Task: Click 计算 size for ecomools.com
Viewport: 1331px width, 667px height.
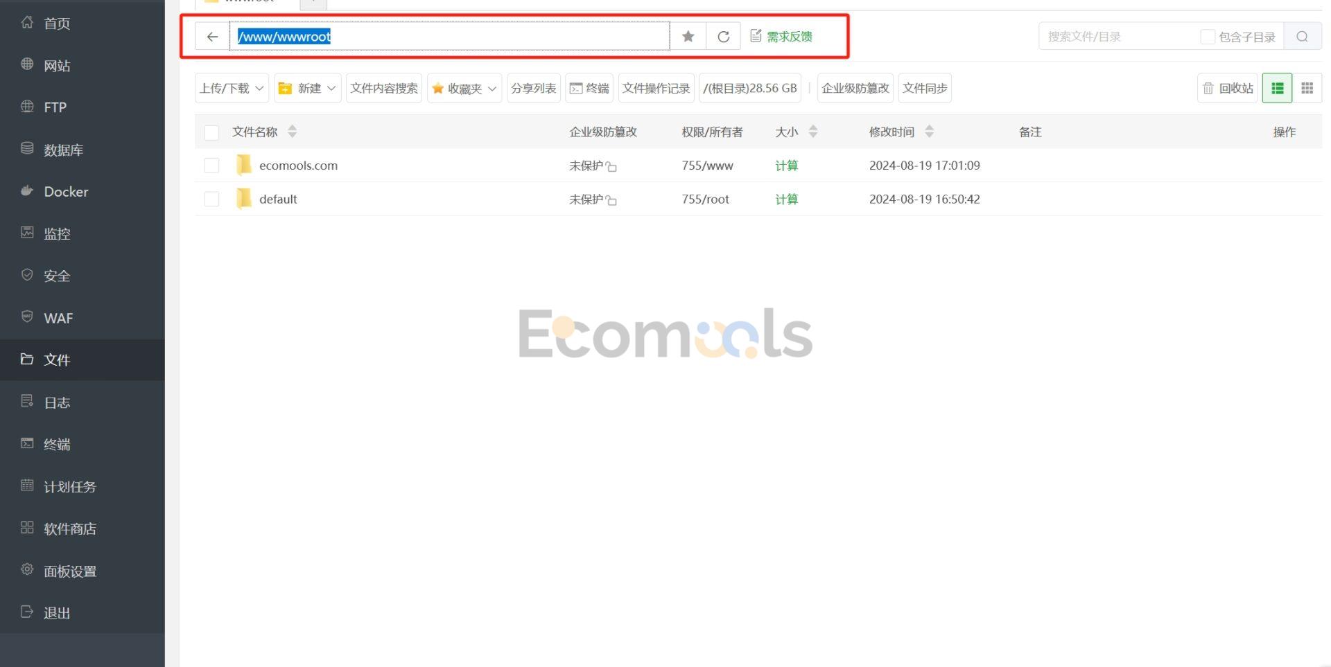Action: tap(786, 166)
